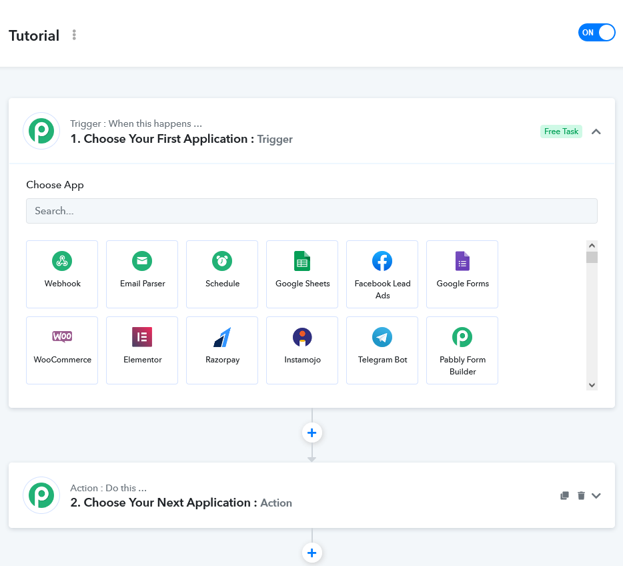Click the Pabbly logo on the trigger step
This screenshot has width=623, height=566.
pos(41,131)
